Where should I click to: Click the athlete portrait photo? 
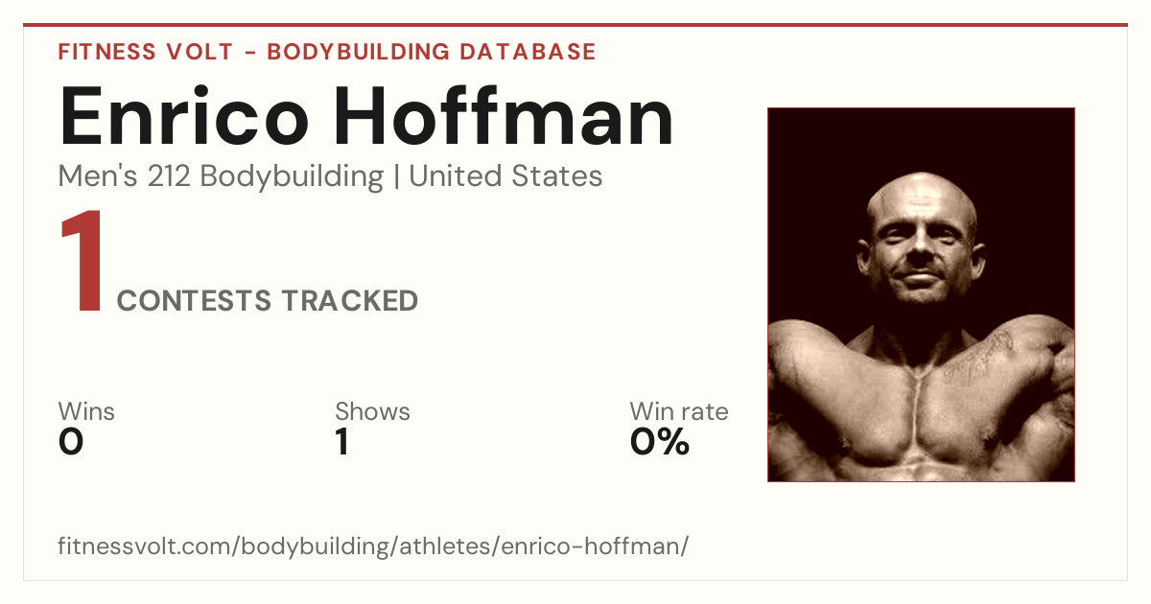[x=921, y=294]
